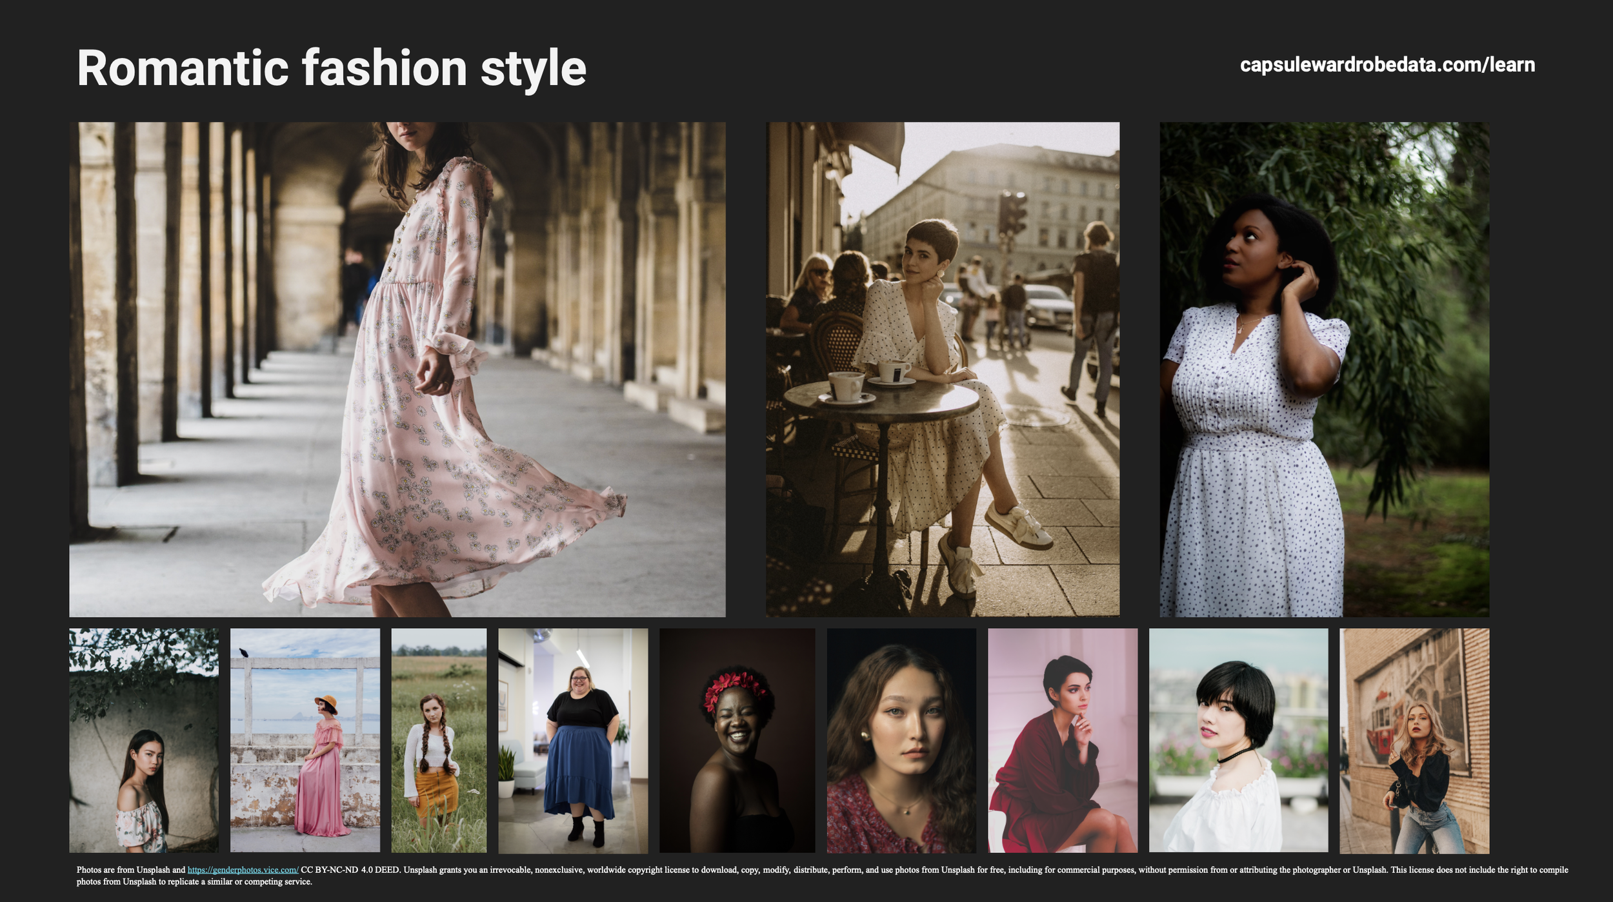Click the Romantic fashion style heading
This screenshot has height=902, width=1613.
click(x=331, y=68)
